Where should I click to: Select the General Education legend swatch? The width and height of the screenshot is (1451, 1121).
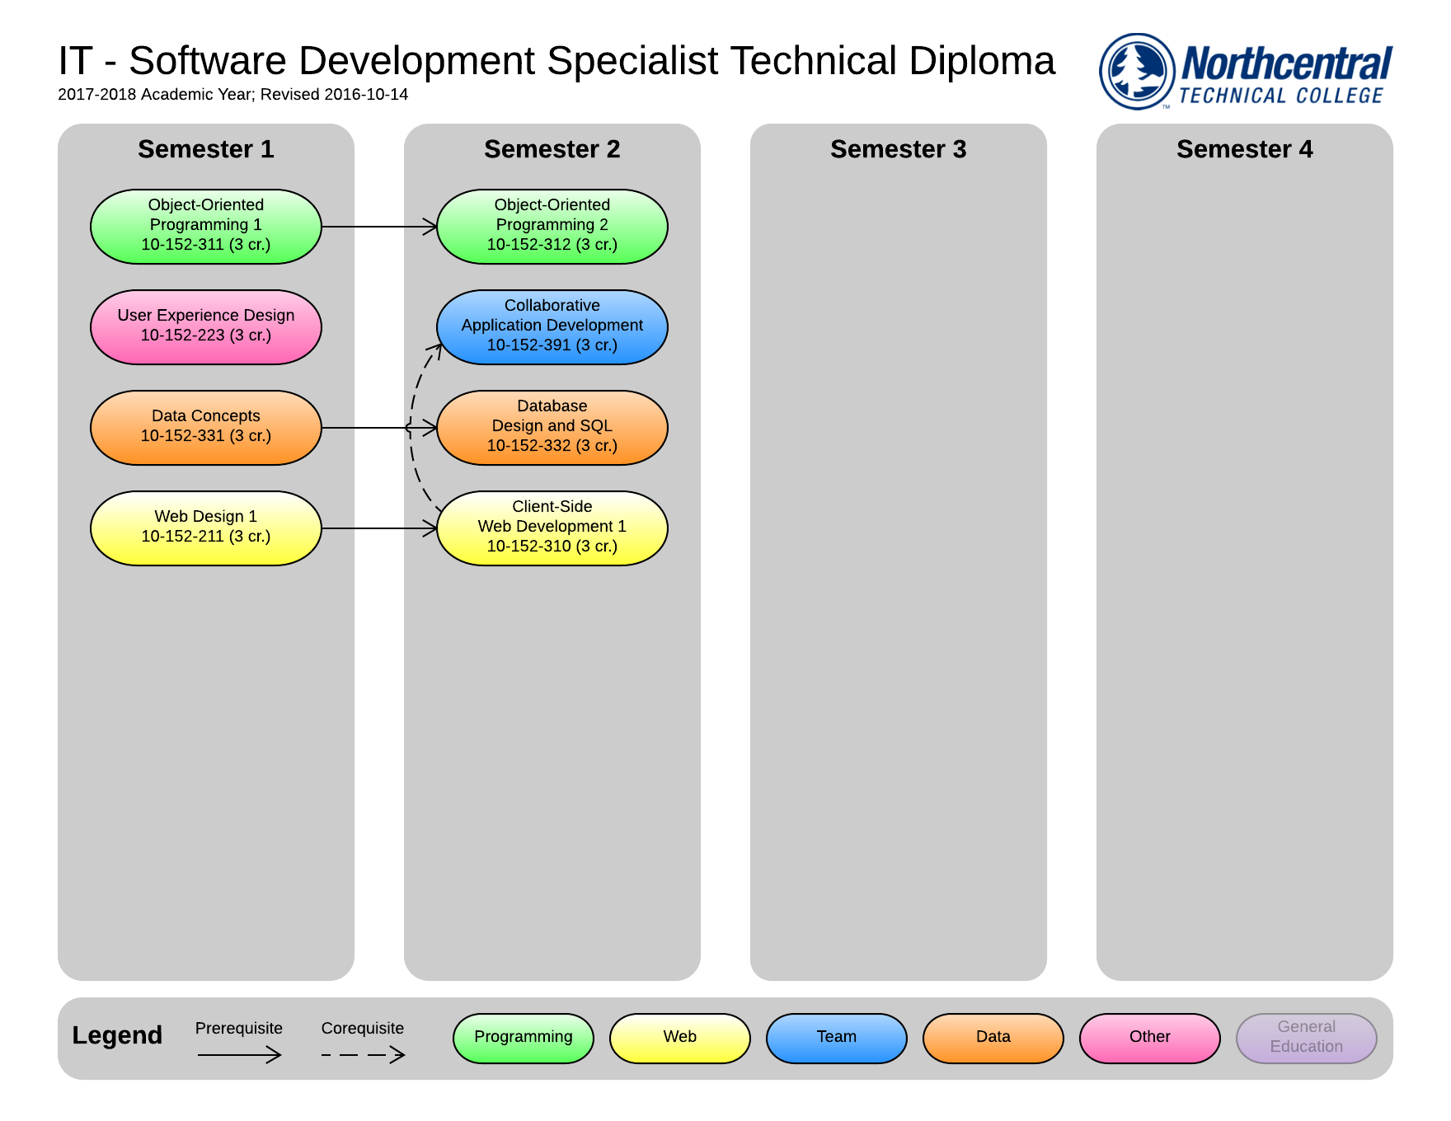click(x=1307, y=1038)
